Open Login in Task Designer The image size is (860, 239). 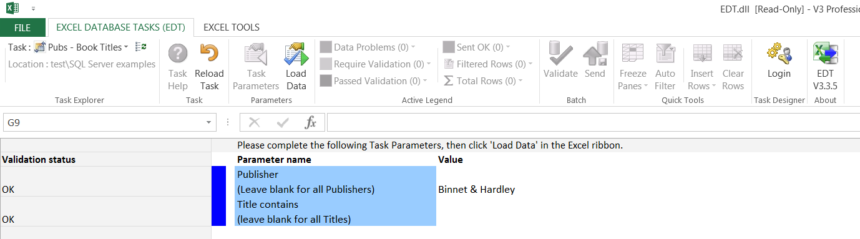pos(779,61)
